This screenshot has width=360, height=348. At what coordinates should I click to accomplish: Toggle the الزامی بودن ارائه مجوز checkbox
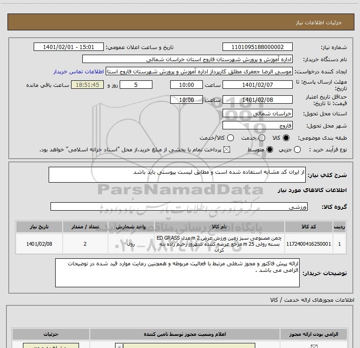click(314, 346)
